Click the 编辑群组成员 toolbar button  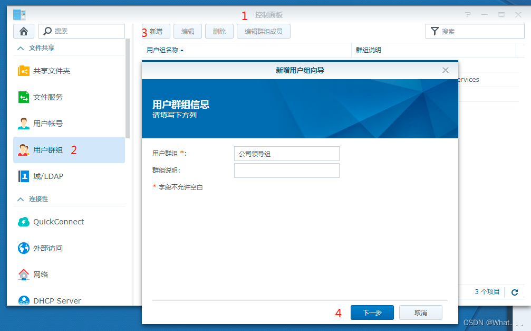coord(263,31)
